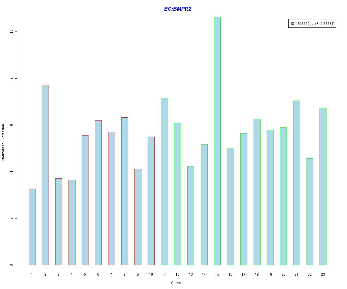Click y-axis tick label 10
Screen dimensions: 347x289
click(11, 32)
